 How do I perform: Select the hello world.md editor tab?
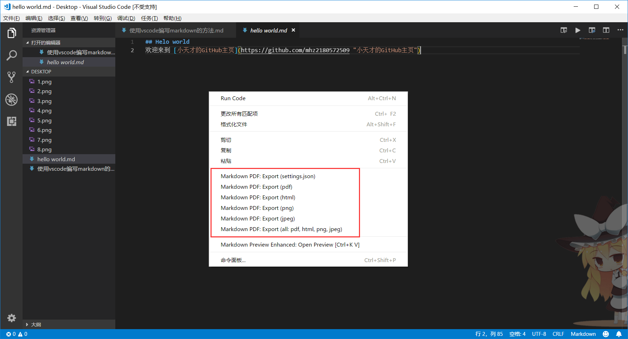tap(269, 30)
